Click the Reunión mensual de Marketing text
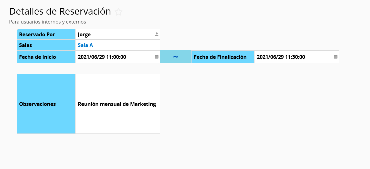The width and height of the screenshot is (370, 169). click(x=117, y=104)
